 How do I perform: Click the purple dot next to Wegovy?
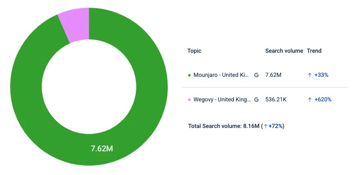point(189,99)
